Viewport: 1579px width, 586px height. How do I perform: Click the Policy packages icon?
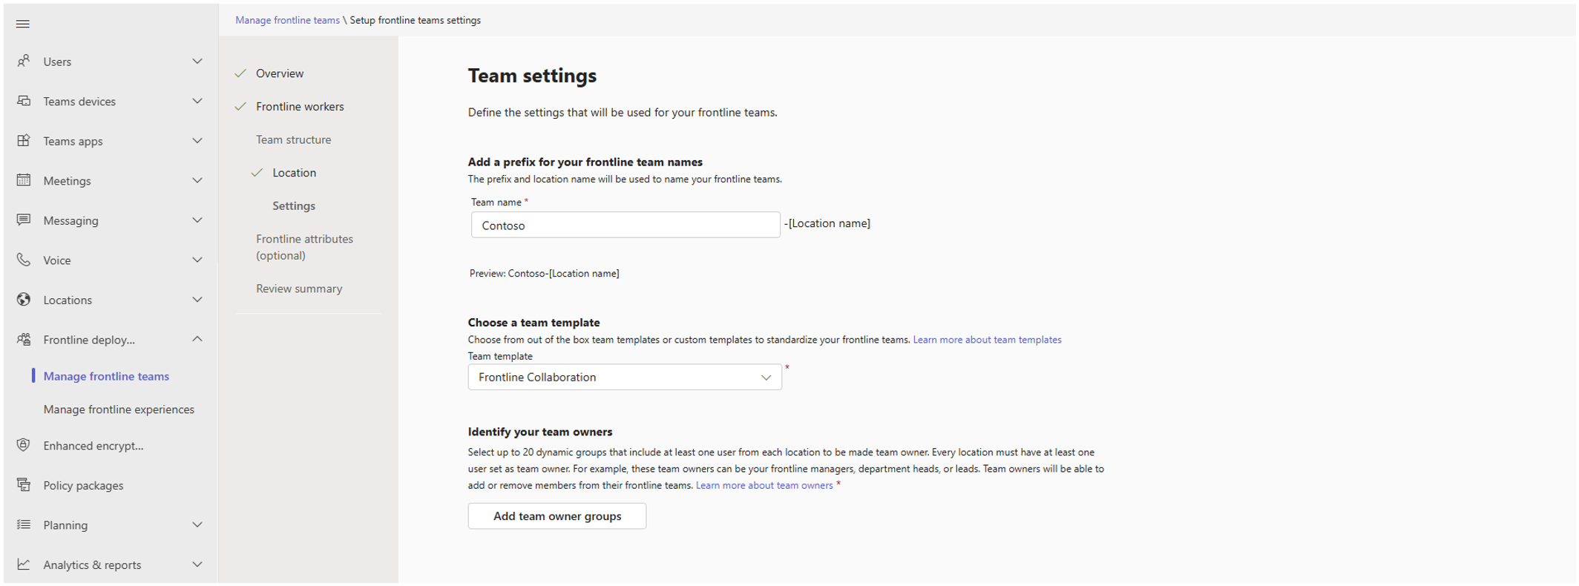(x=24, y=485)
